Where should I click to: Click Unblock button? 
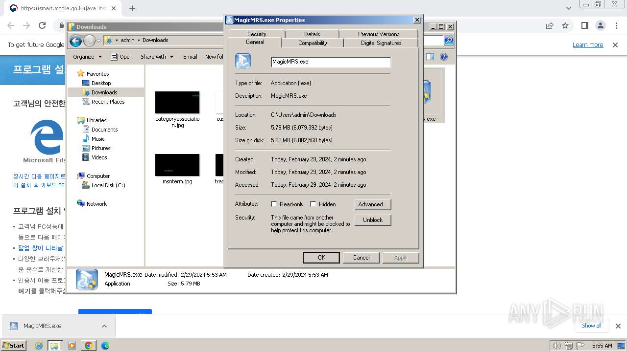point(373,220)
